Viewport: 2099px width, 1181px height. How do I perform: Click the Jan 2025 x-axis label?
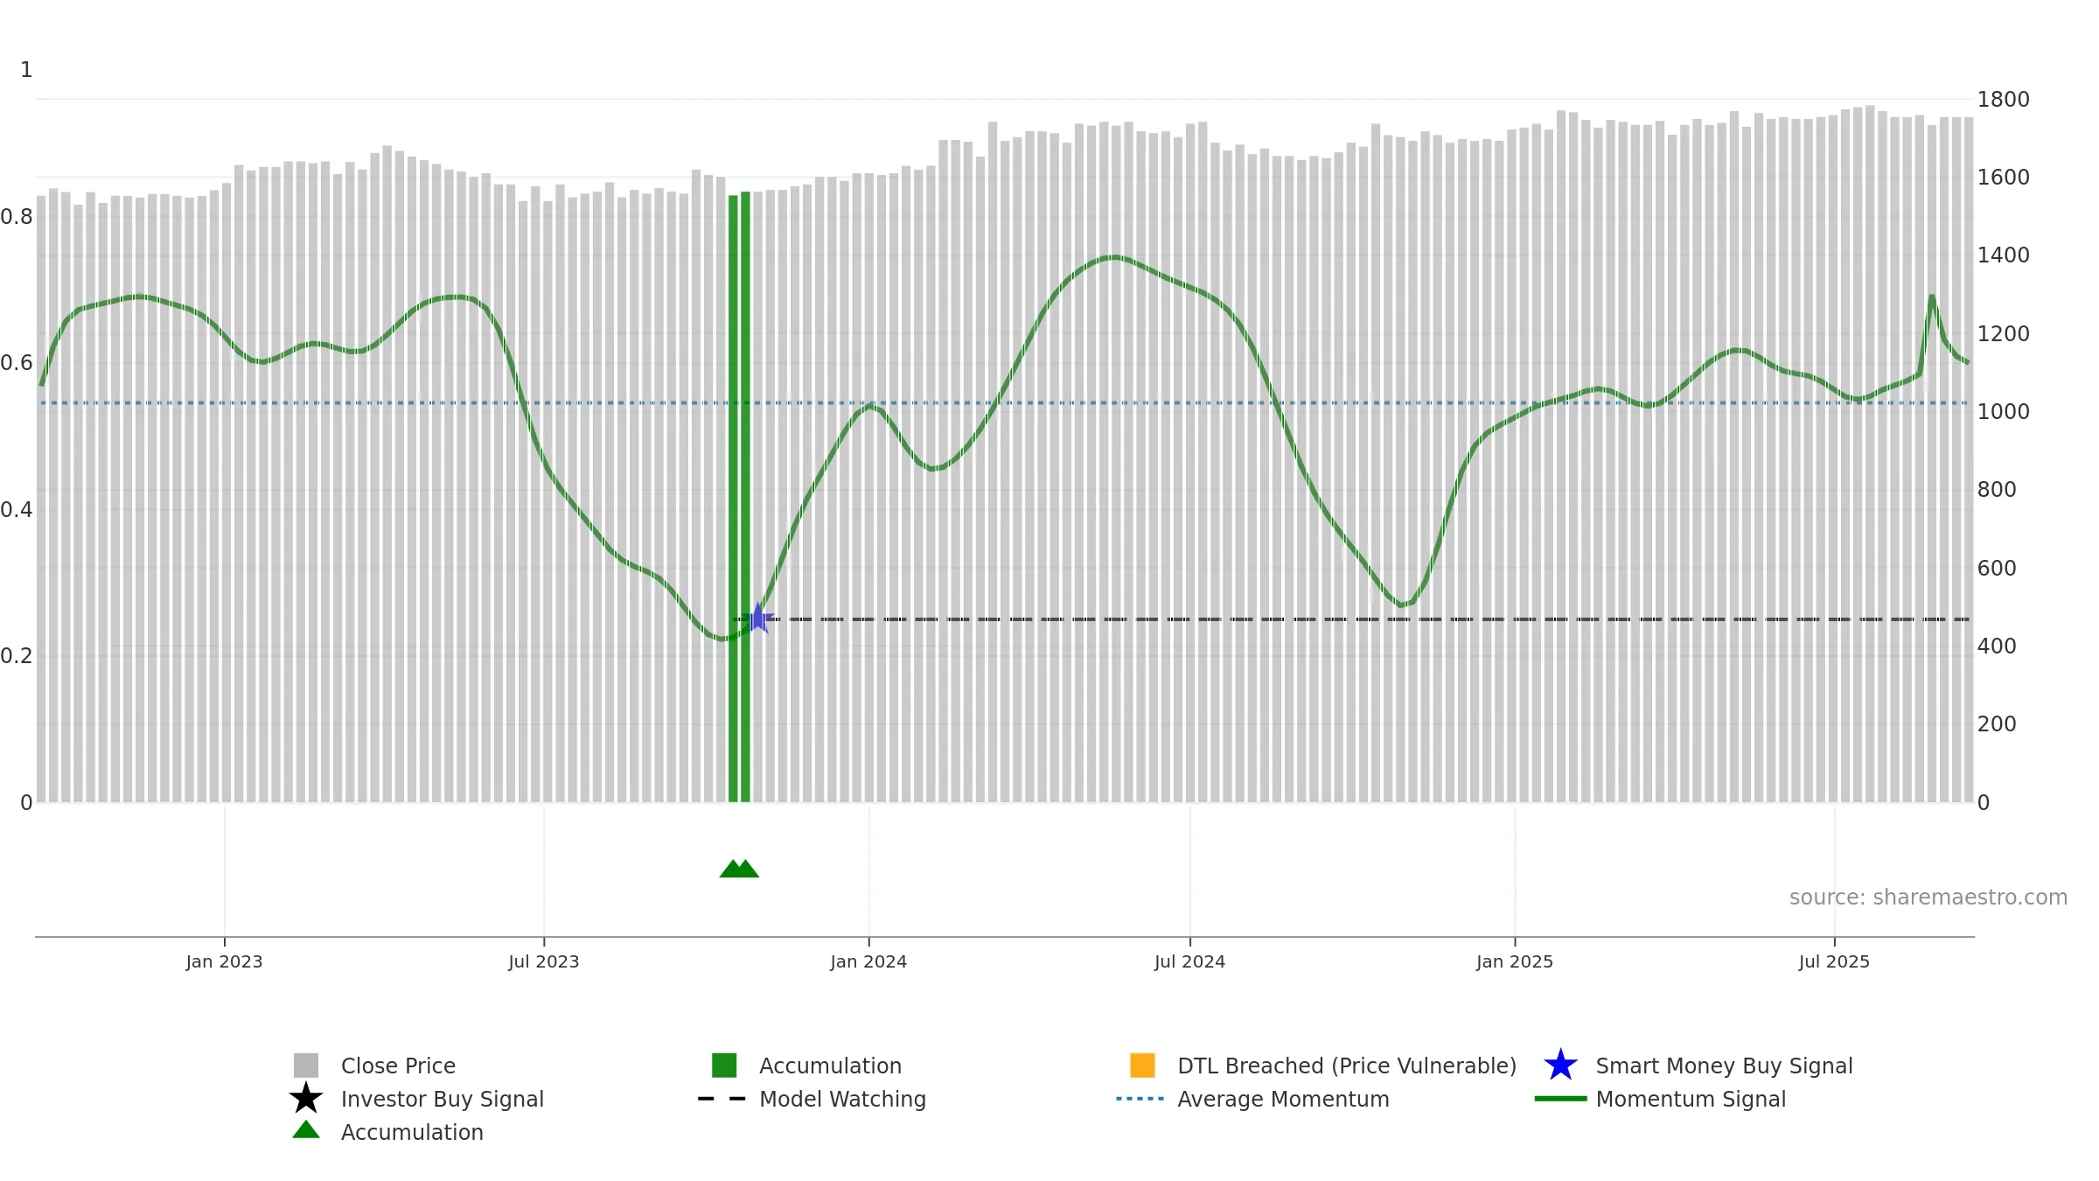click(1515, 961)
